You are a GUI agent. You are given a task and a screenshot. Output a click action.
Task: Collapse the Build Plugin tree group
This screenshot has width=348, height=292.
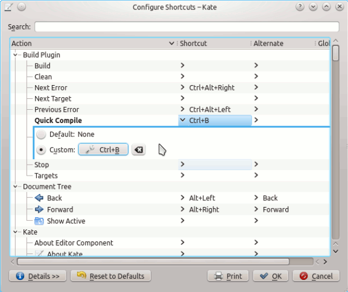coord(15,55)
